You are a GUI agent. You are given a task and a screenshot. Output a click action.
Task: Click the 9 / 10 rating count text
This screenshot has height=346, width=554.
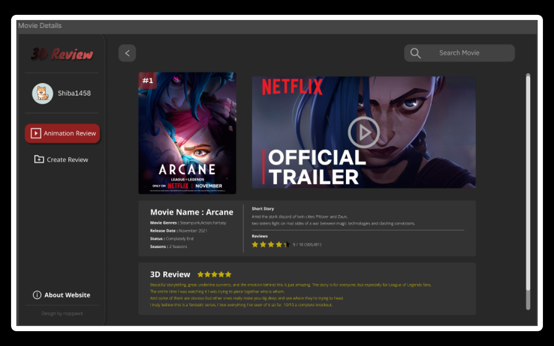pyautogui.click(x=307, y=245)
